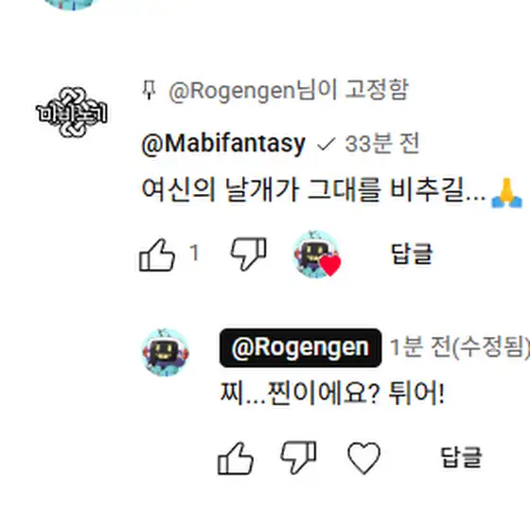Click the praying hands emoji in comment
The image size is (530, 530).
[506, 192]
